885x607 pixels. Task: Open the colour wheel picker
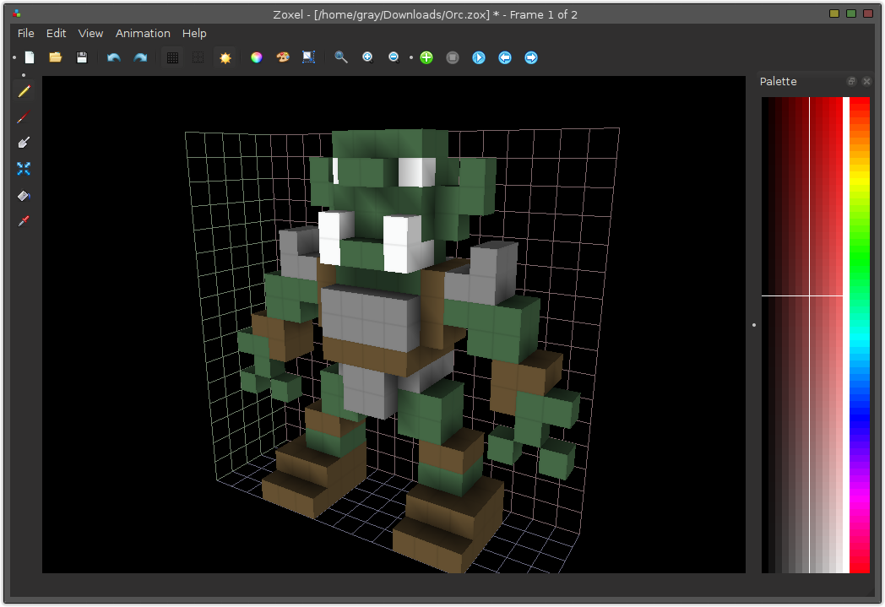(256, 57)
